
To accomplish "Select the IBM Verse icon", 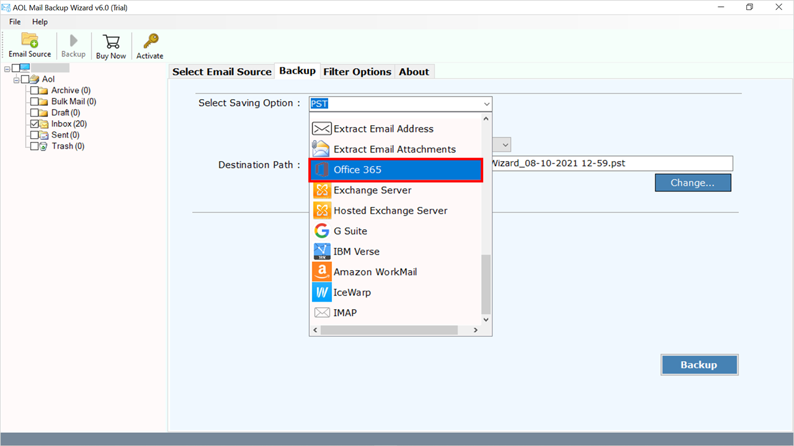I will pyautogui.click(x=321, y=251).
